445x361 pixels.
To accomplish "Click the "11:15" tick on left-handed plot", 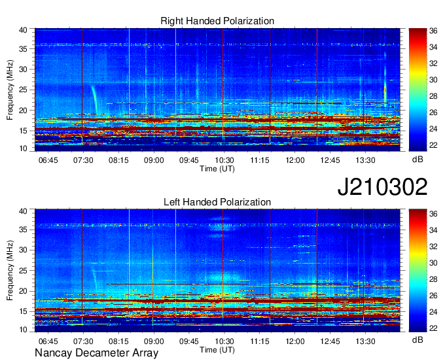I will tap(260, 341).
